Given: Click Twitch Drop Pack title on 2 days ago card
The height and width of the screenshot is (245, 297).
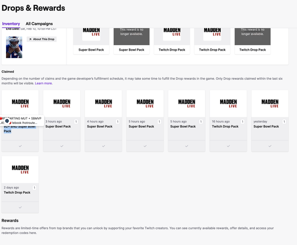Looking at the screenshot, I should tap(17, 192).
